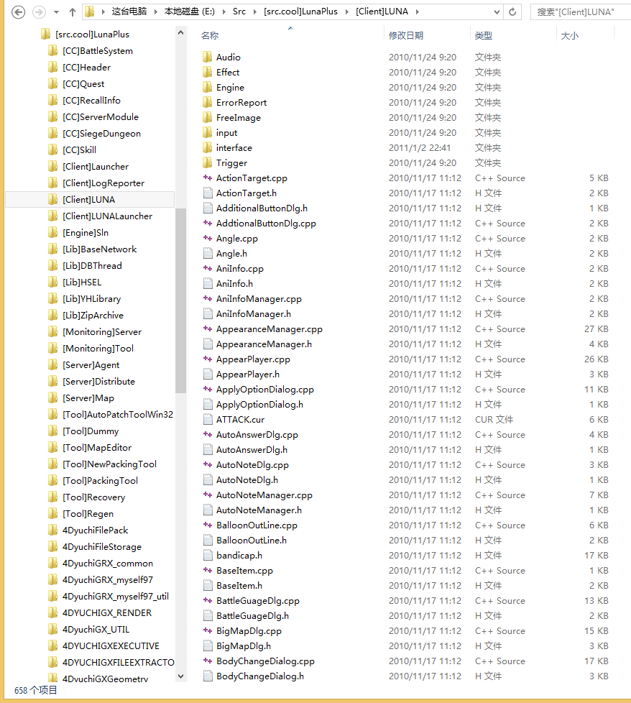Expand the chevron after Src breadcrumb
The height and width of the screenshot is (703, 631).
[x=255, y=12]
